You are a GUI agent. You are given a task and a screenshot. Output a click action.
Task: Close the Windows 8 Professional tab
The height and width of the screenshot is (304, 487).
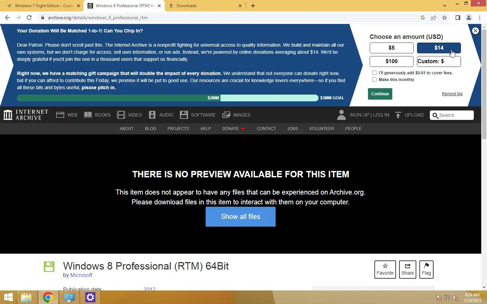(159, 6)
